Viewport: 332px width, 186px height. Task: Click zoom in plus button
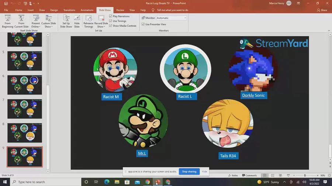pos(317,175)
